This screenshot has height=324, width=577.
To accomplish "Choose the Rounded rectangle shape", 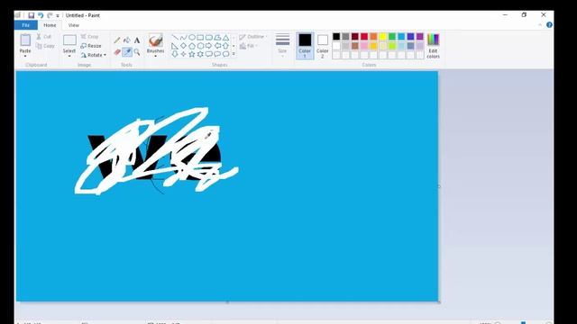I will pyautogui.click(x=209, y=38).
